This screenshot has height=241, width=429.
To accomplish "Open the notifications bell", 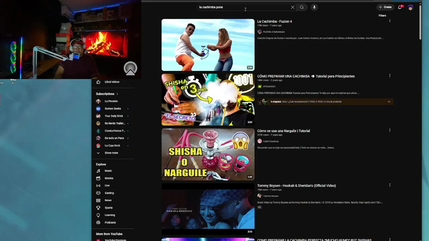I will (x=400, y=7).
